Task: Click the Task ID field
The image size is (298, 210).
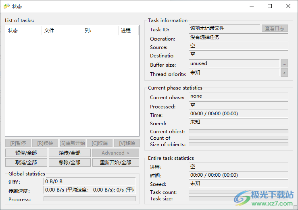Action: click(x=224, y=28)
